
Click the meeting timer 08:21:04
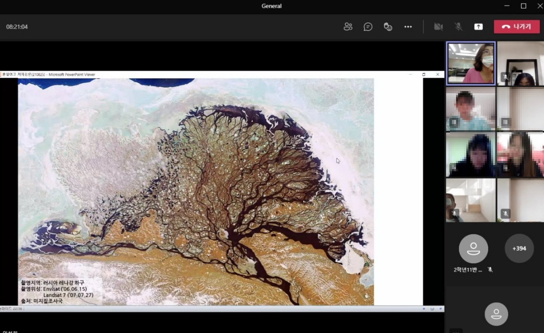click(17, 27)
